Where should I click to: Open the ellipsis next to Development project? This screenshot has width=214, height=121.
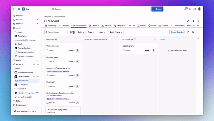[38, 77]
